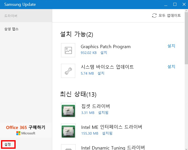Open the 드라이버 sidebar section
The image size is (188, 150).
pos(26,16)
